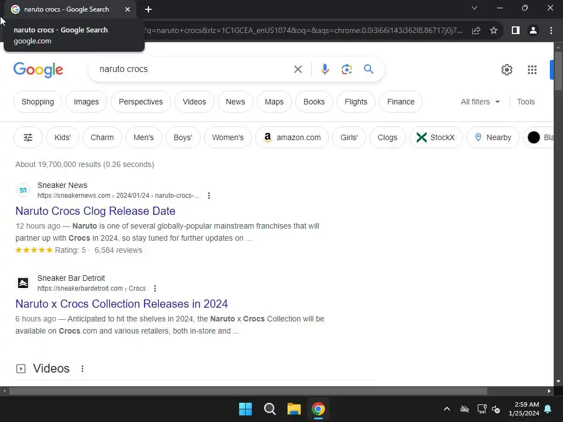Click the Sneaker Bar Detroit favicon
The width and height of the screenshot is (563, 422).
[x=23, y=283]
